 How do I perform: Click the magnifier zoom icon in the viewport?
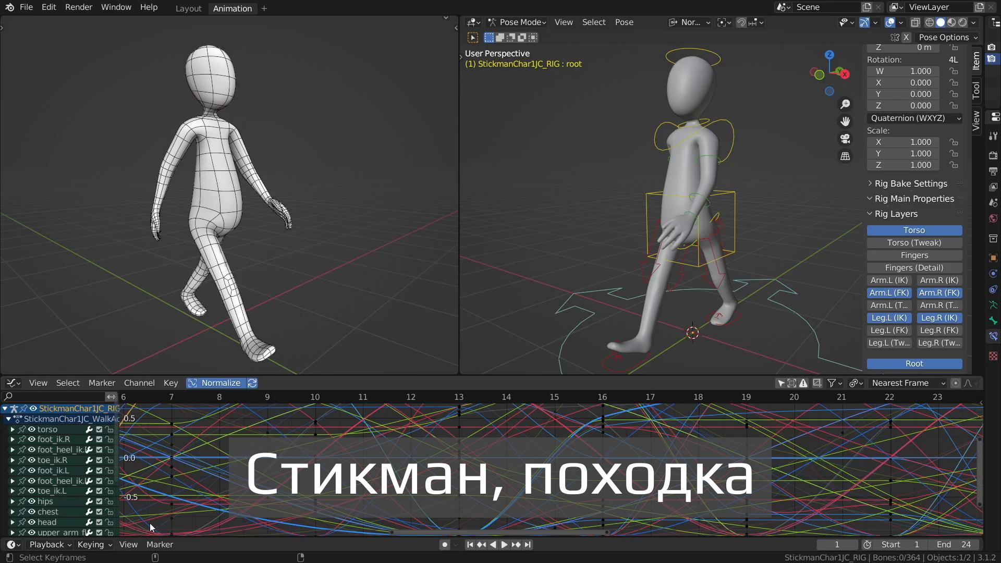point(845,104)
